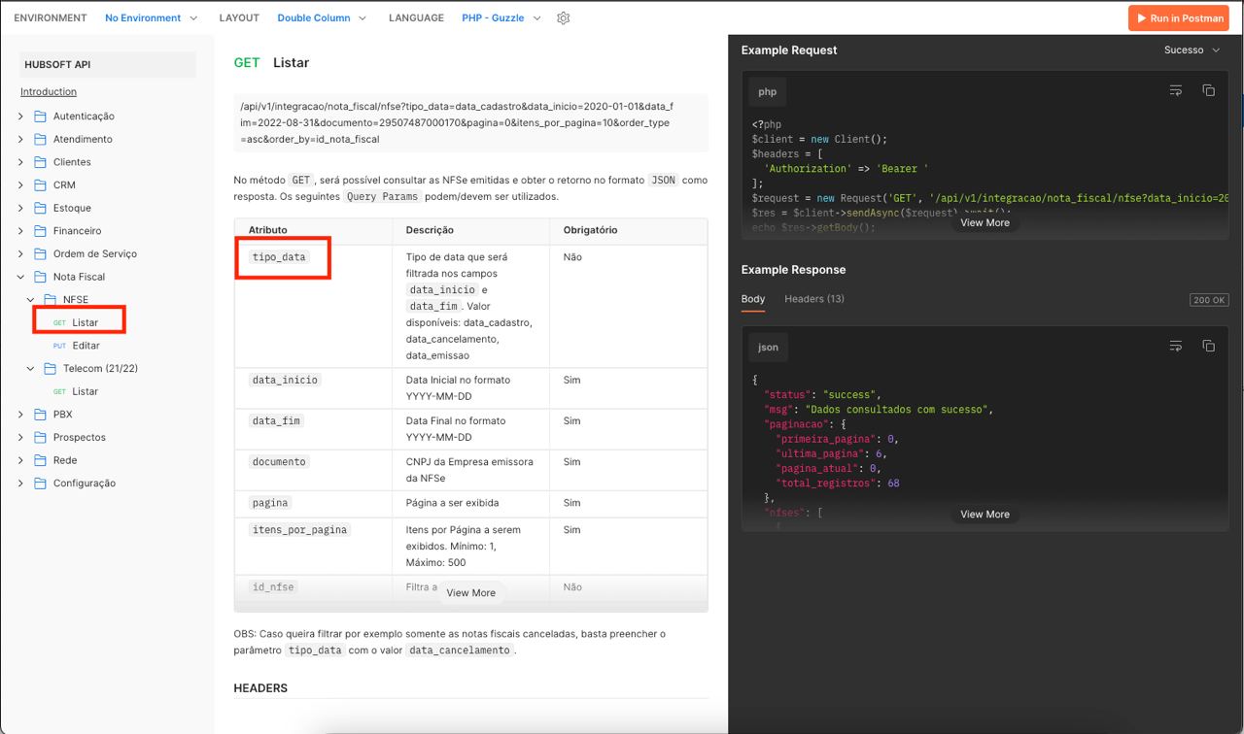Click the Prospectos folder icon

pyautogui.click(x=40, y=438)
